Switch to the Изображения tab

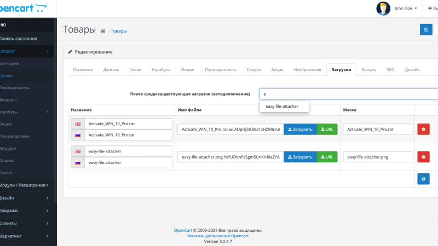pos(307,70)
